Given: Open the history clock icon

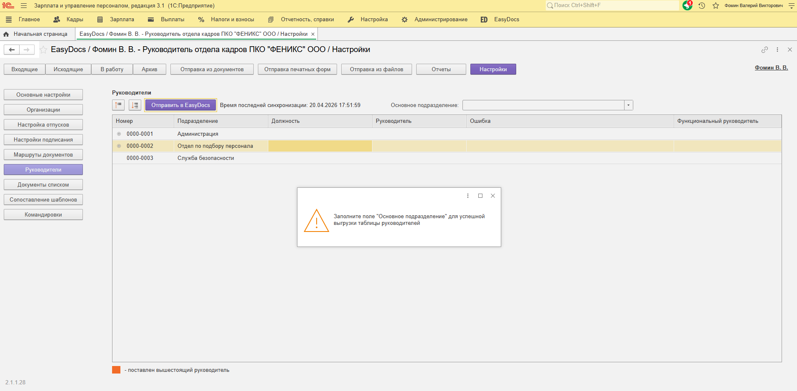Looking at the screenshot, I should click(x=702, y=5).
